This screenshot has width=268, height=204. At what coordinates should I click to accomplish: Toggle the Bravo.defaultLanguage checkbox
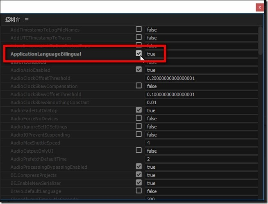(139, 191)
